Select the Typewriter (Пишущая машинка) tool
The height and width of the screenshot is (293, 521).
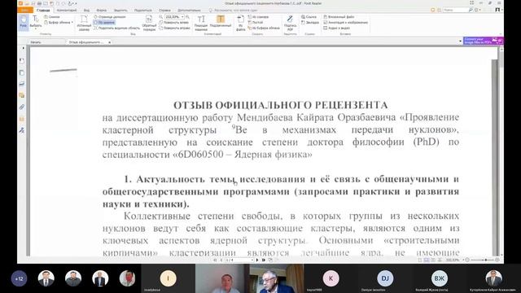(x=201, y=23)
